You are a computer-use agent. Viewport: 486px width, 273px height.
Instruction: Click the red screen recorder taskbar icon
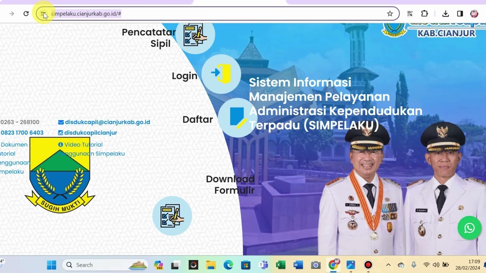click(x=368, y=265)
